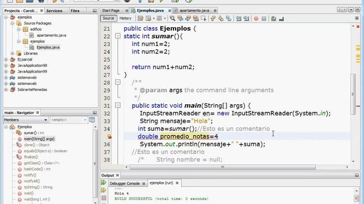Expand the SobranteMonedas project
The width and height of the screenshot is (364, 204).
(6, 90)
